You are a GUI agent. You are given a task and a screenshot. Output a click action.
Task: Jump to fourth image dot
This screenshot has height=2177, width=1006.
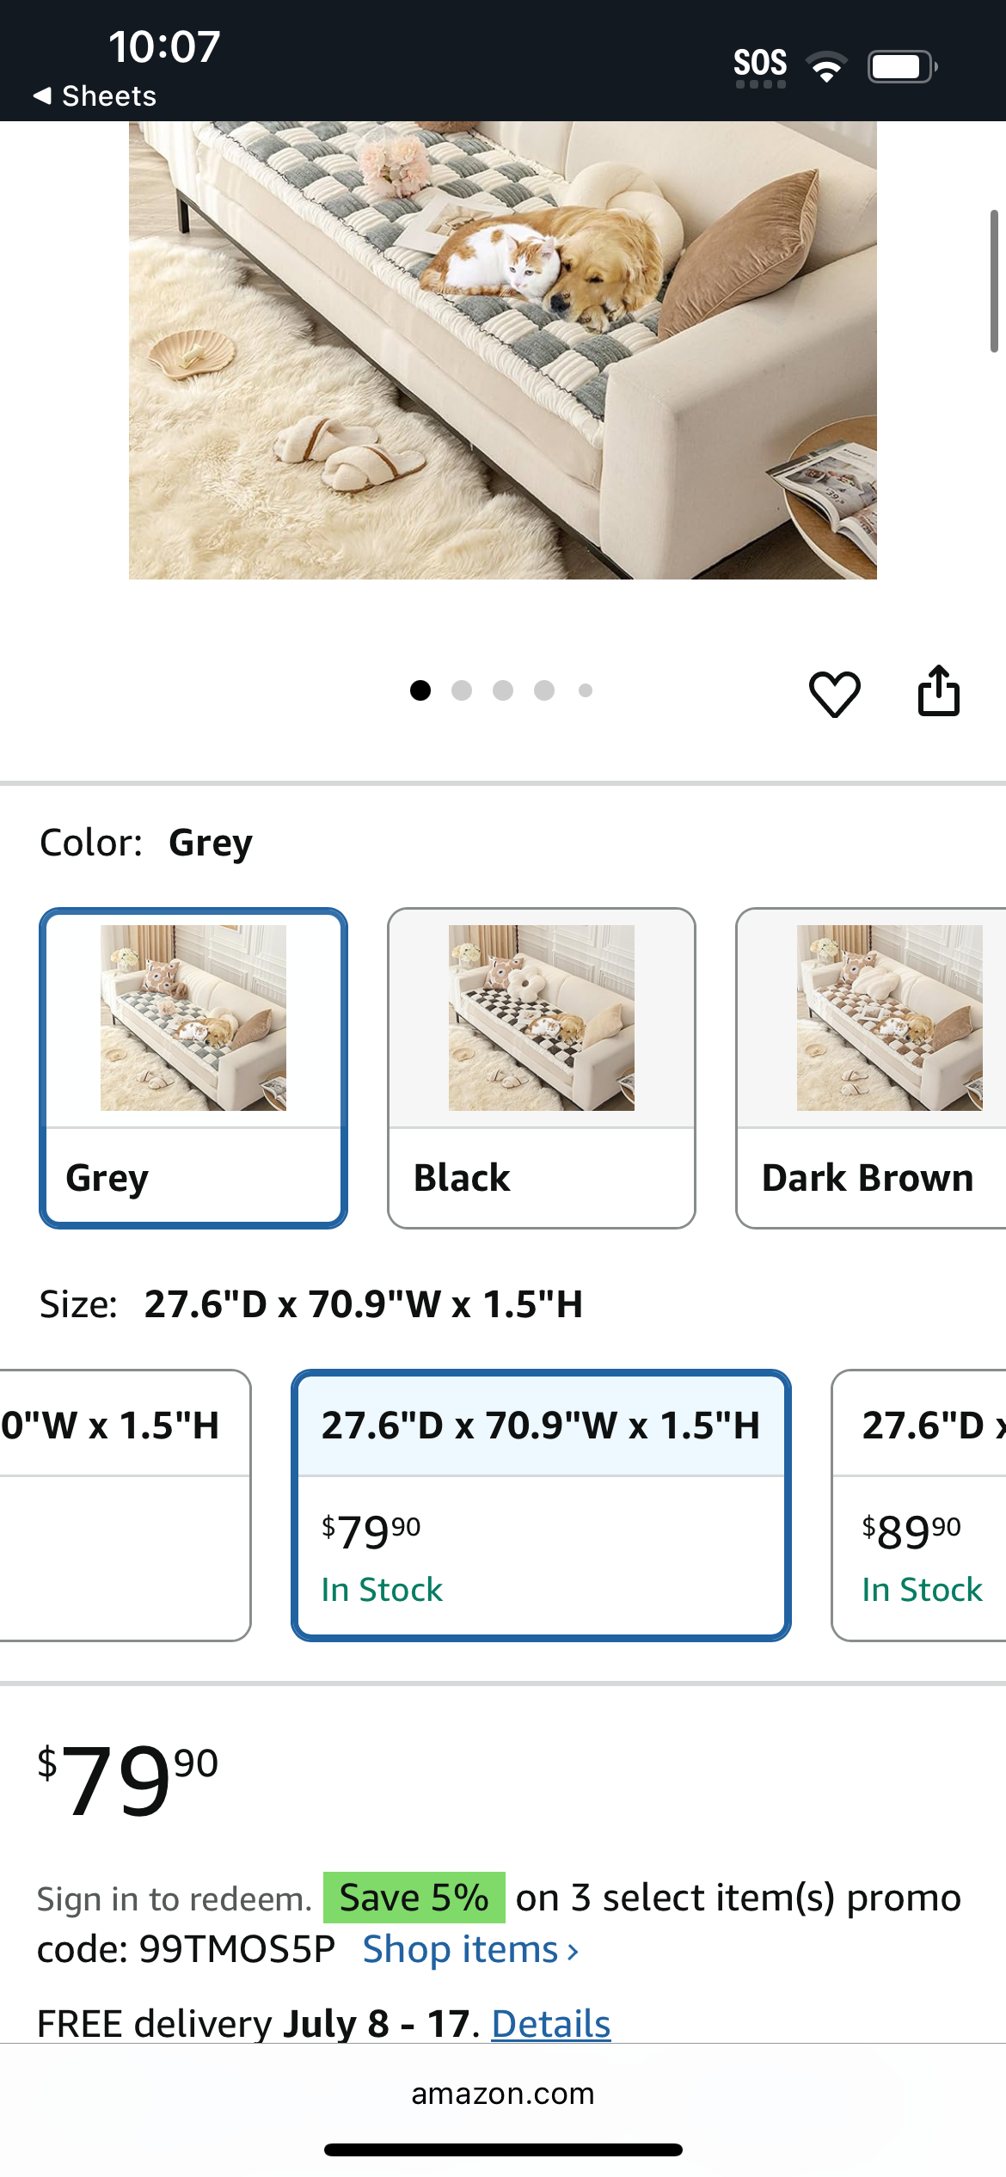pos(544,690)
